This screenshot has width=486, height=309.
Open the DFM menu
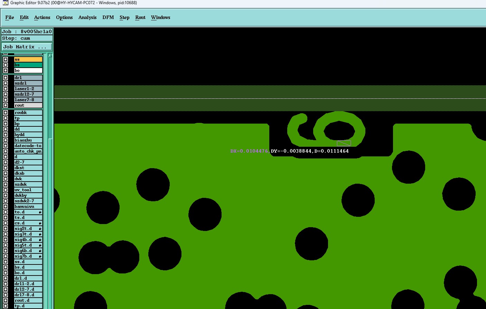(108, 17)
